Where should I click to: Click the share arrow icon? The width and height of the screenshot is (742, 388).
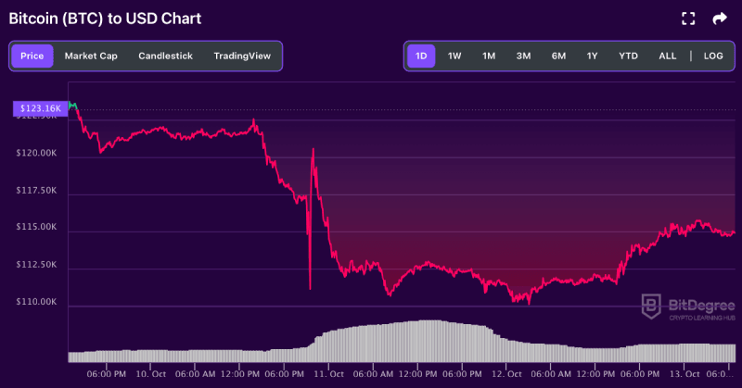[720, 19]
